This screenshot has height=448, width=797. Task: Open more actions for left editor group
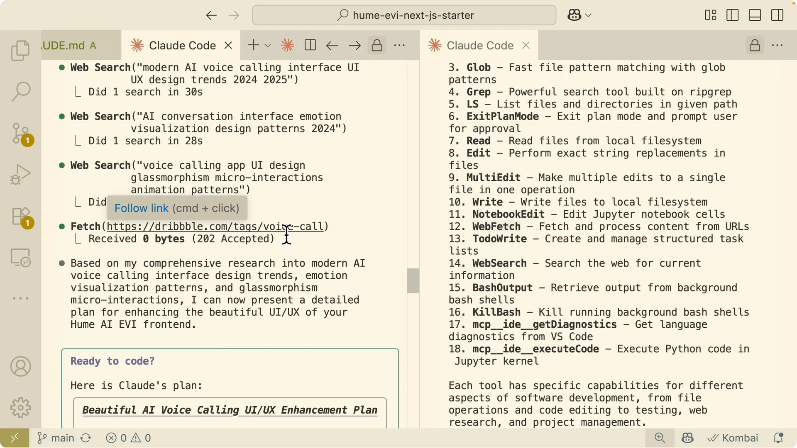coord(399,45)
